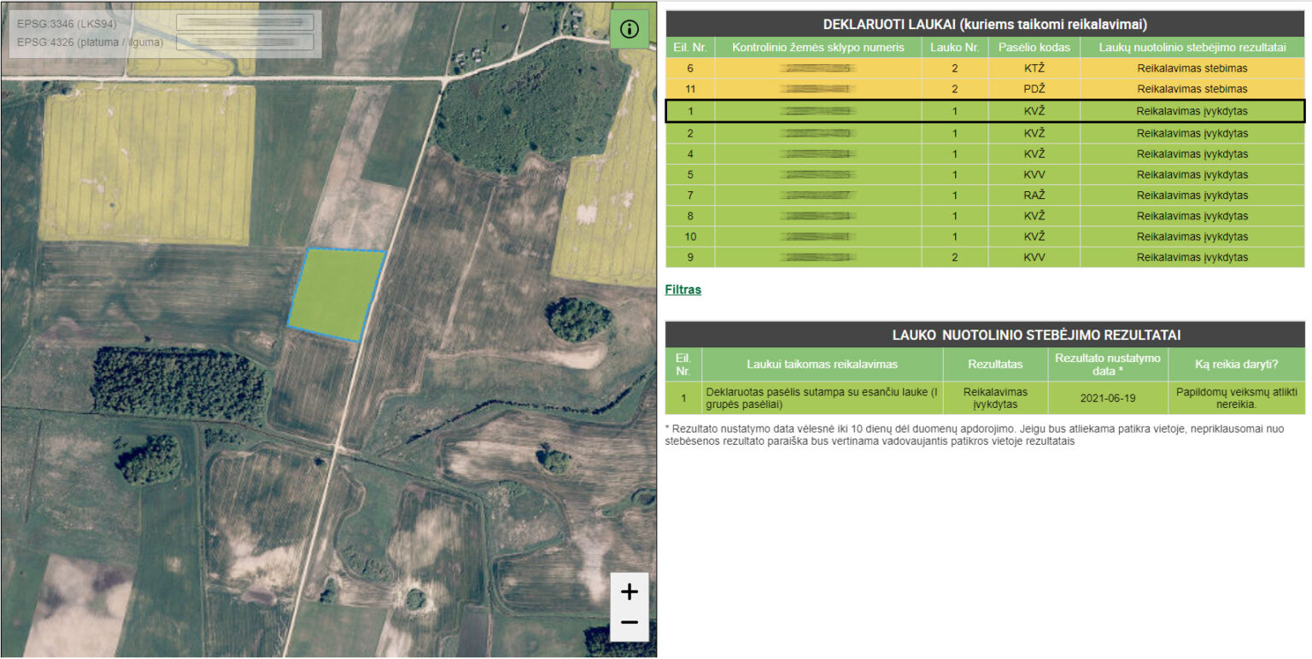The height and width of the screenshot is (659, 1312).
Task: Select table row with Eil. Nr. 6
Action: (984, 68)
